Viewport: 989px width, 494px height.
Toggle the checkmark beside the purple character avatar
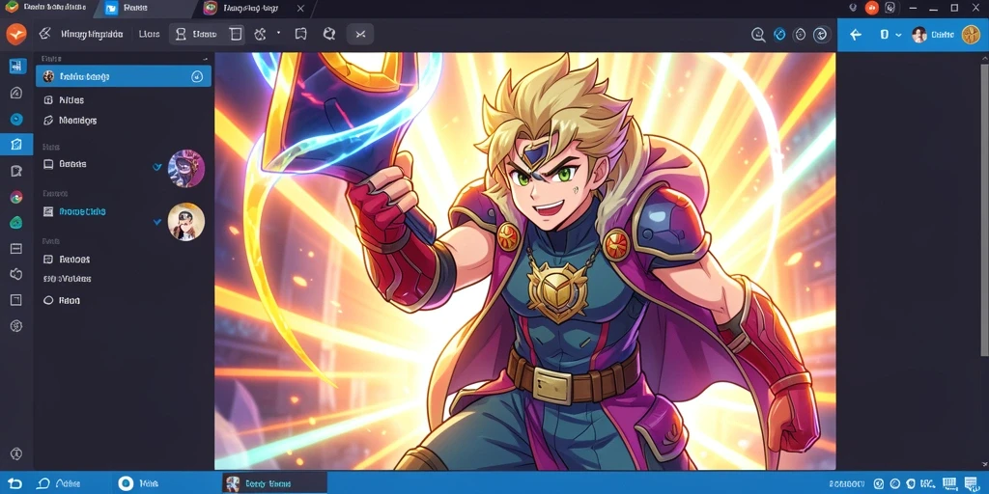(157, 167)
